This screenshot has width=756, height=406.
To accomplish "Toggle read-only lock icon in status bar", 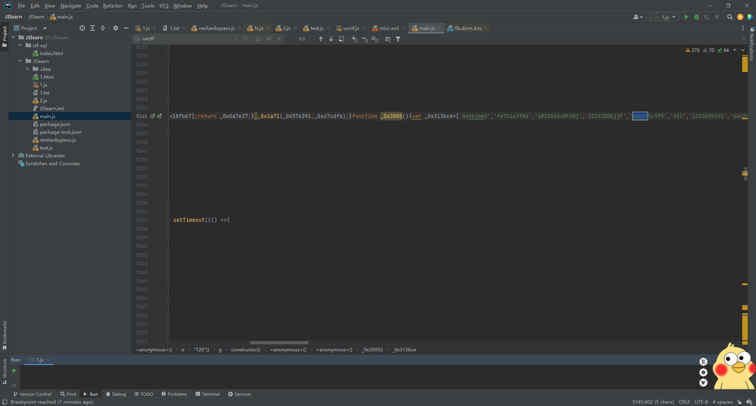I will [x=739, y=402].
